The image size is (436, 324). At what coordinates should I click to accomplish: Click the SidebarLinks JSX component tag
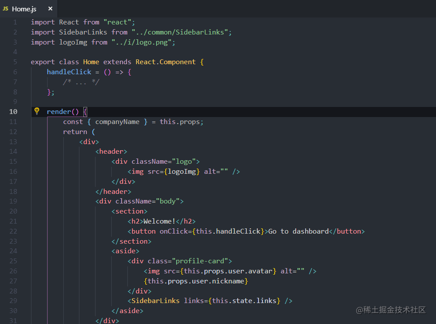pyautogui.click(x=155, y=301)
